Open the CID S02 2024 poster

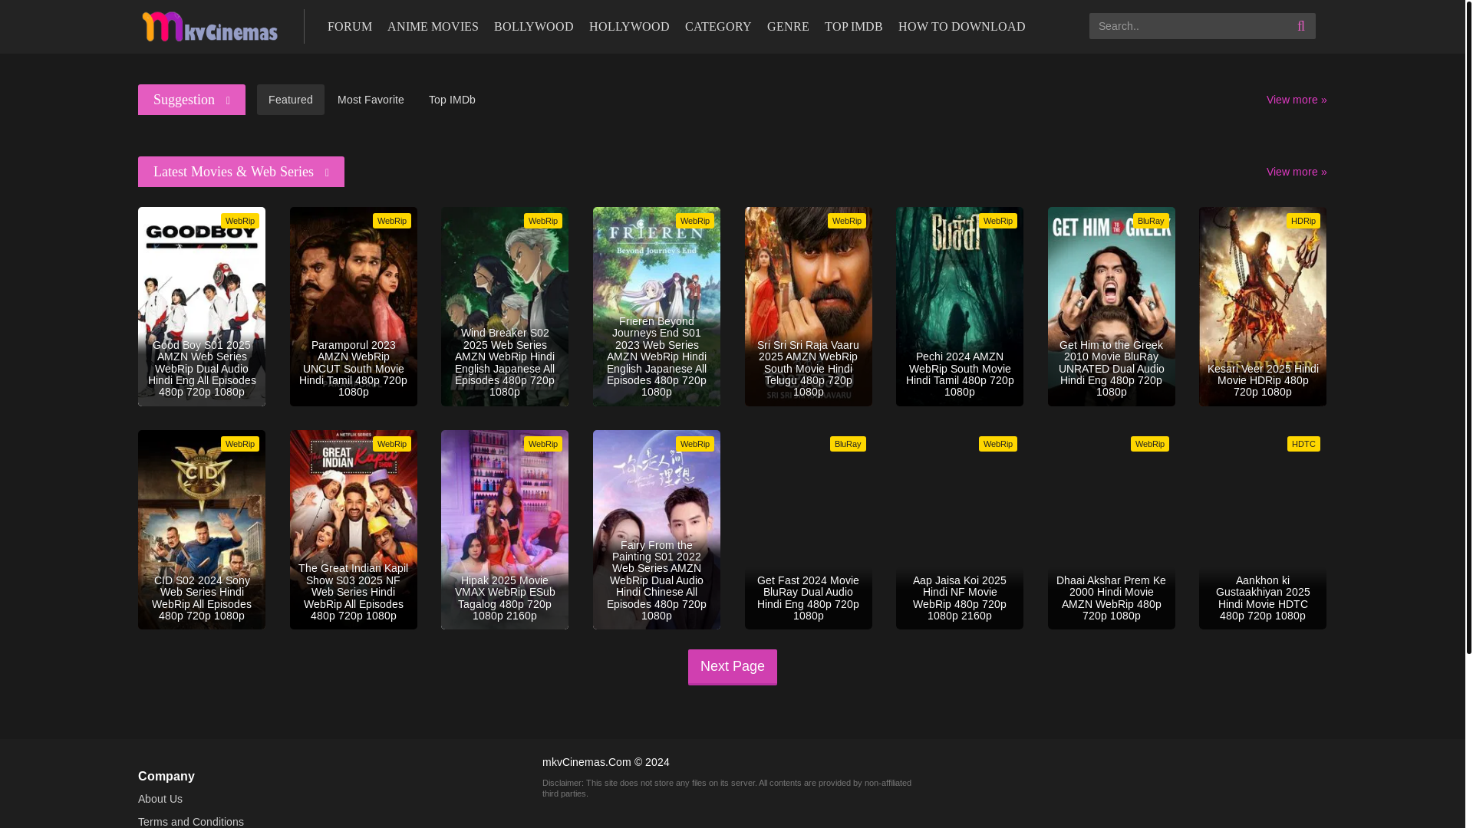click(202, 530)
